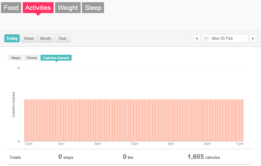Open the calendar date picker icon
Image resolution: width=261 pixels, height=166 pixels.
tap(206, 39)
